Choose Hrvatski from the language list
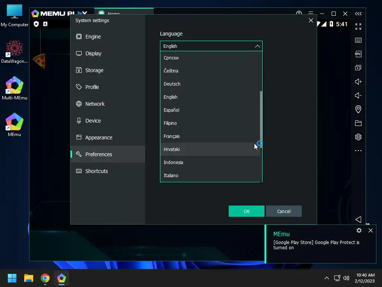The width and height of the screenshot is (382, 287). [210, 149]
